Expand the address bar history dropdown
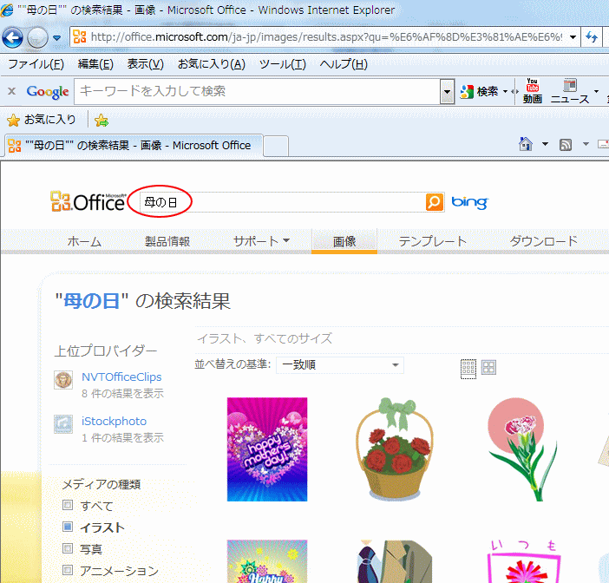Image resolution: width=609 pixels, height=583 pixels. (x=573, y=37)
